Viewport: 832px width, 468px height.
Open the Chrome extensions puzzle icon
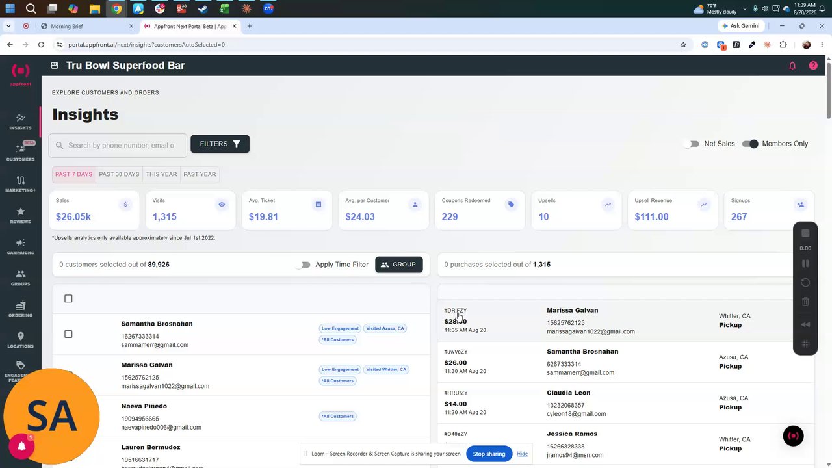coord(783,45)
